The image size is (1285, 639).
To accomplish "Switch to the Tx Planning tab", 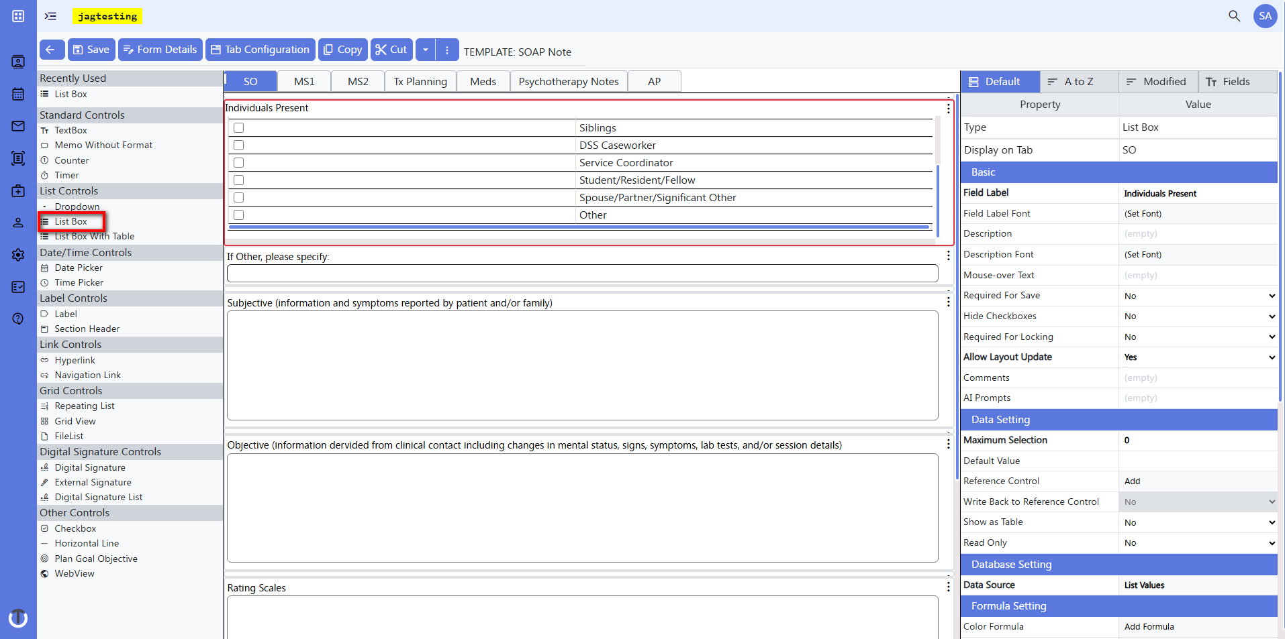I will coord(420,81).
